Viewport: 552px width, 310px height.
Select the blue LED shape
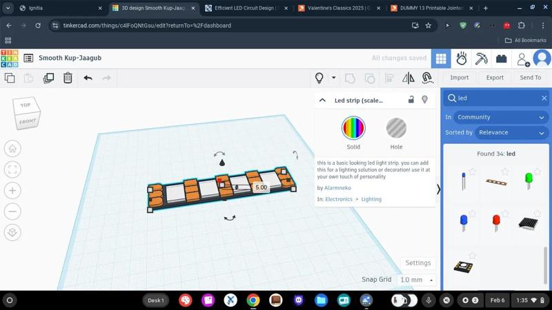[x=464, y=223]
